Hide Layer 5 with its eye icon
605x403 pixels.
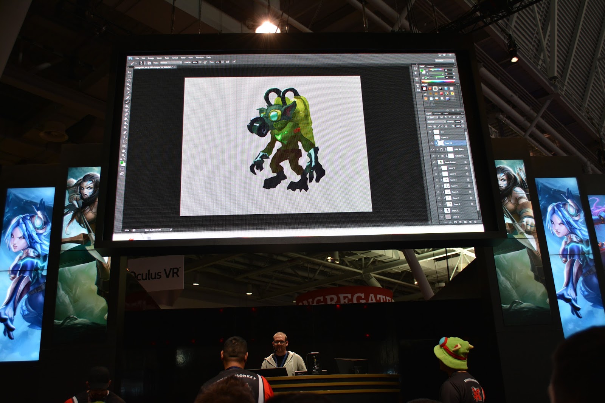click(x=438, y=192)
